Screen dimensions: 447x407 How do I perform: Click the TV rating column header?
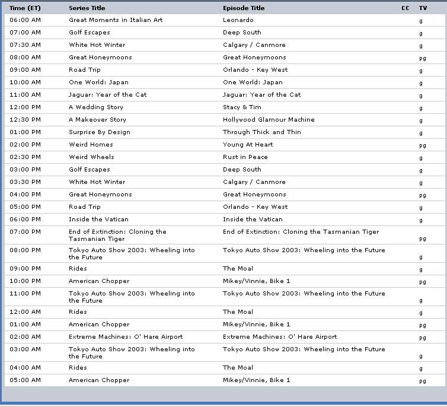point(423,8)
